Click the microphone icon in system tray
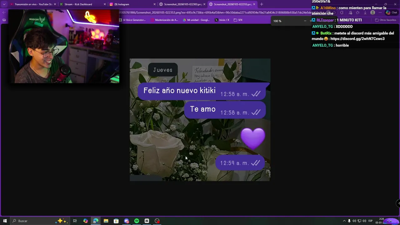This screenshot has width=400, height=225. [x=349, y=221]
